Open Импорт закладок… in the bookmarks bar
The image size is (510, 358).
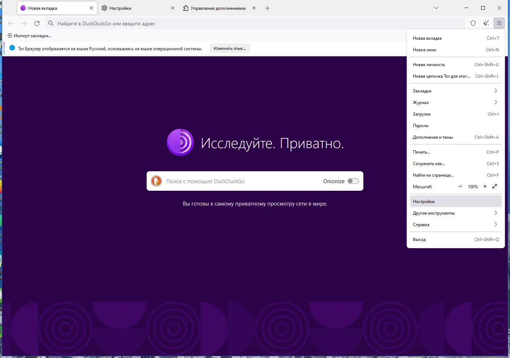(29, 36)
